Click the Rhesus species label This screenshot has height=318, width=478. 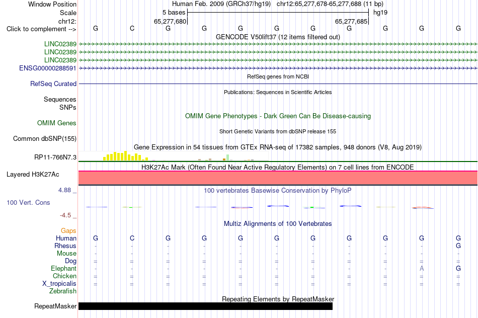coord(65,246)
